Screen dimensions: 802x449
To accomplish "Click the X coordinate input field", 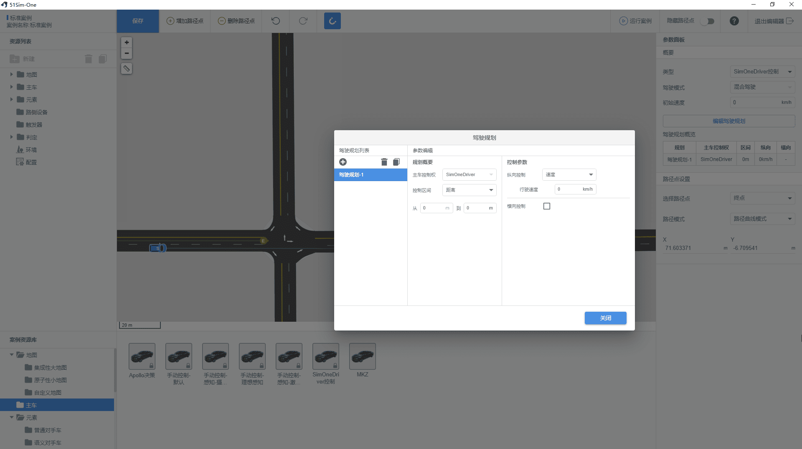I will (x=695, y=248).
